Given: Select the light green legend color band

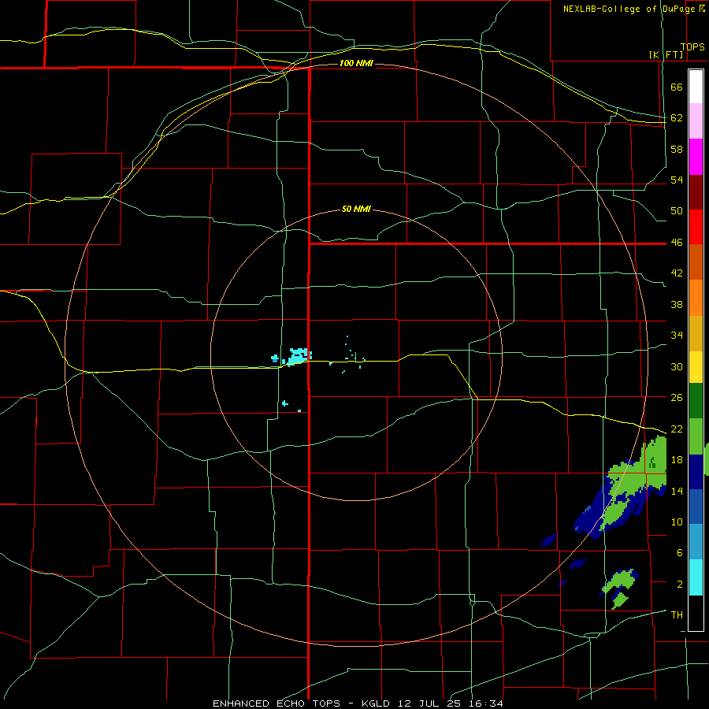Looking at the screenshot, I should coord(696,436).
